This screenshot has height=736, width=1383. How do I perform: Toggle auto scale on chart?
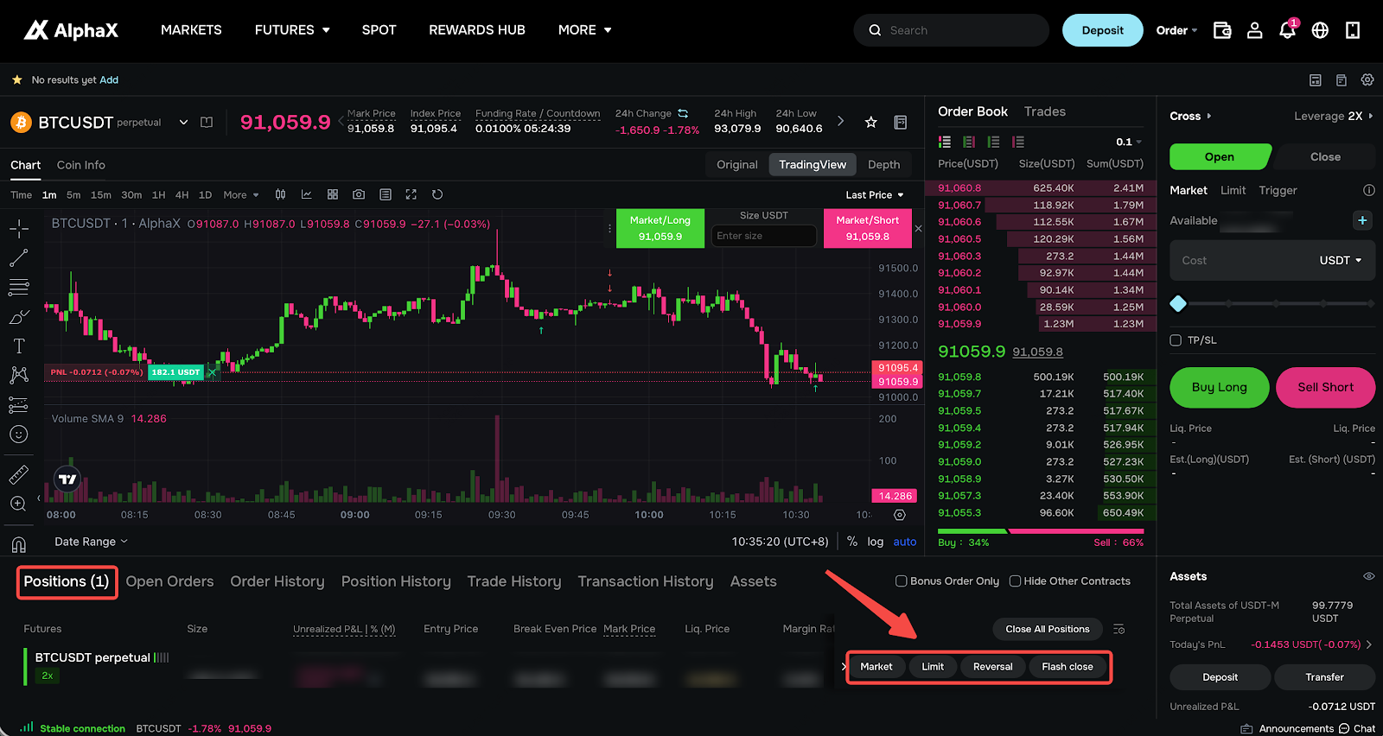pos(905,542)
